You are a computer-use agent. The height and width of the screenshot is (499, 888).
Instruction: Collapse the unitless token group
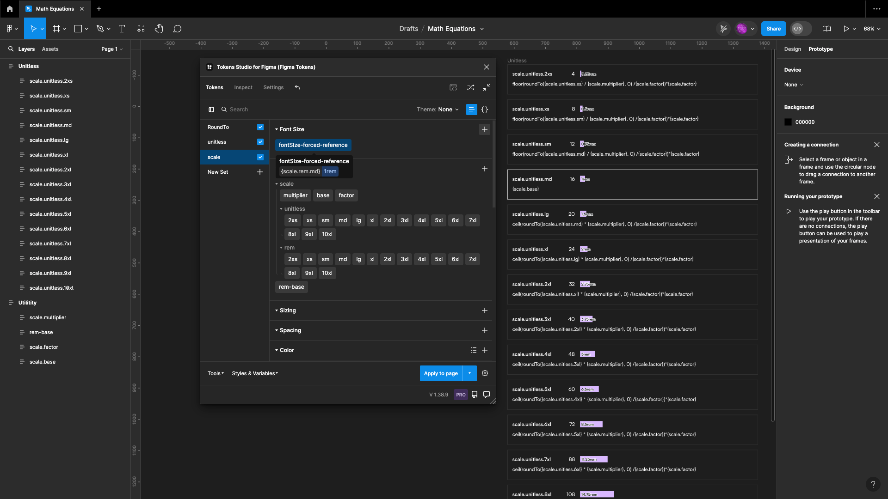292,209
